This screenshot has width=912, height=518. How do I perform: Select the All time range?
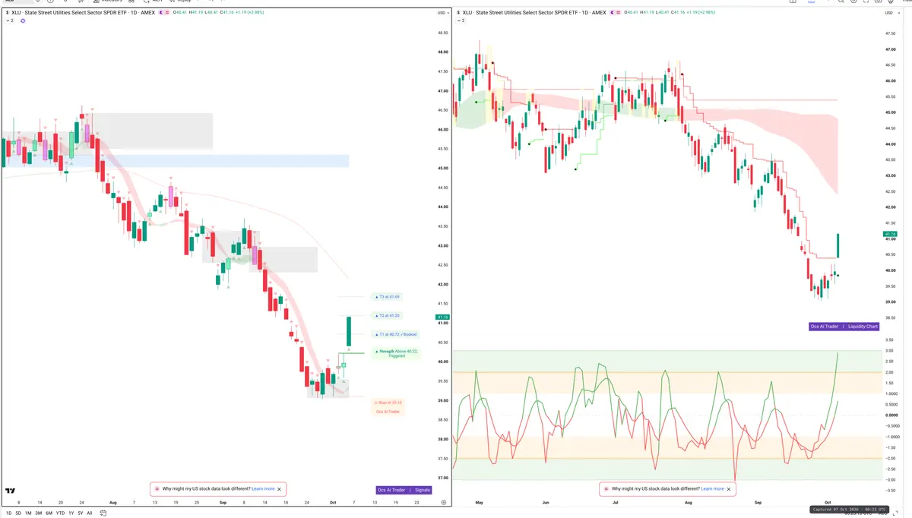[89, 513]
